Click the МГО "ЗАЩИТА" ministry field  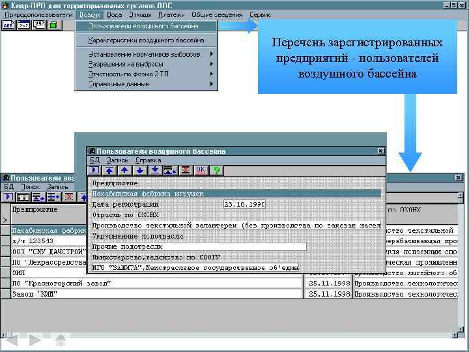coord(195,268)
